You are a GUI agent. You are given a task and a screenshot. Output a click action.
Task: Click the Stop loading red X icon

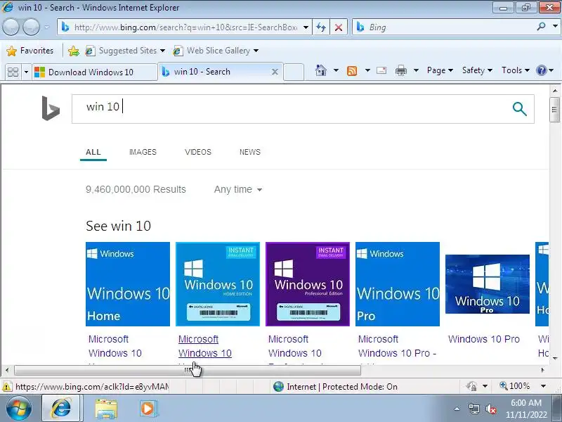pos(339,27)
